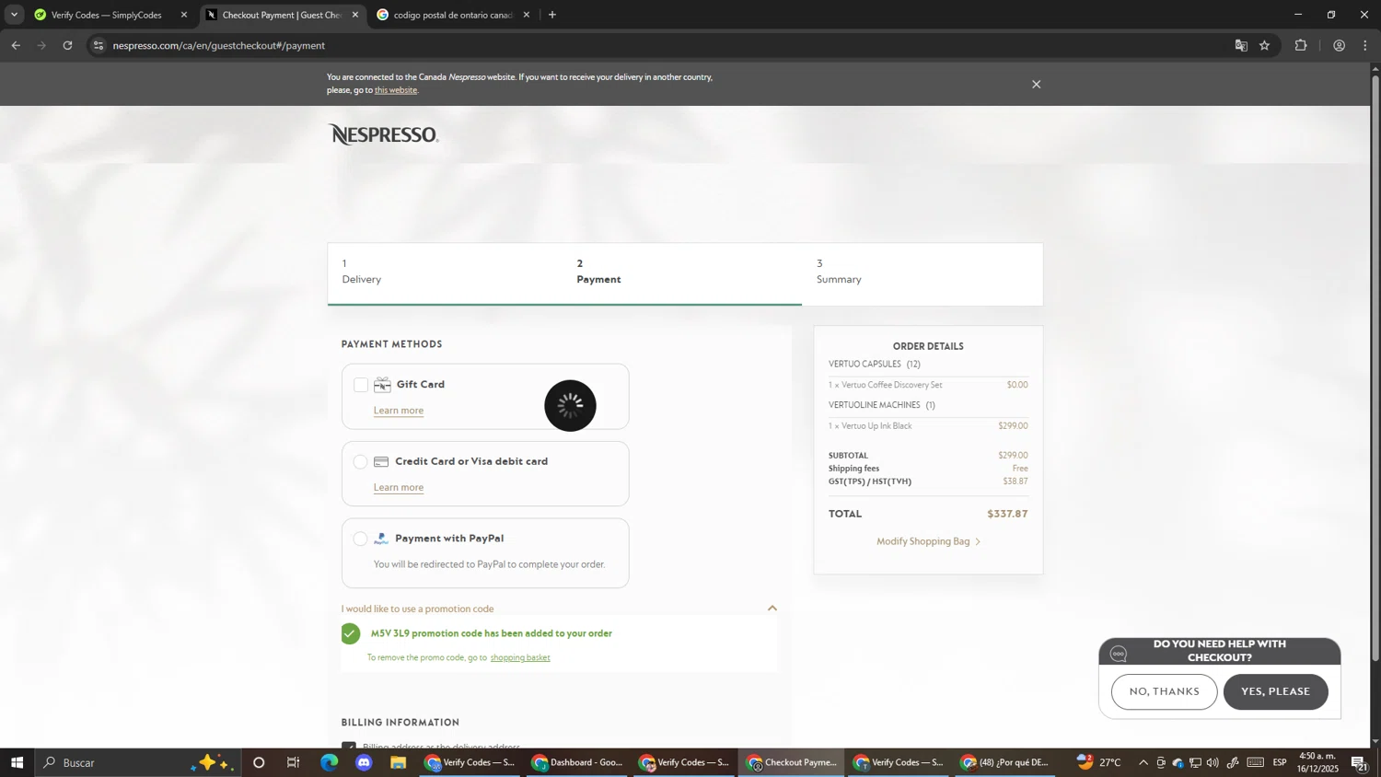The width and height of the screenshot is (1381, 777).
Task: Open the Windows Start menu
Action: click(17, 762)
